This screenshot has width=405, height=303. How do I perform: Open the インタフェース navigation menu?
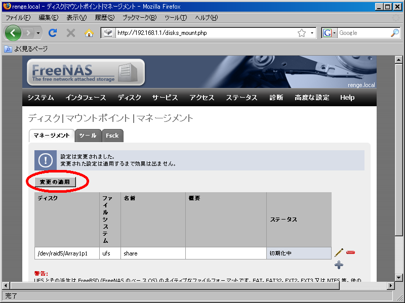[86, 97]
